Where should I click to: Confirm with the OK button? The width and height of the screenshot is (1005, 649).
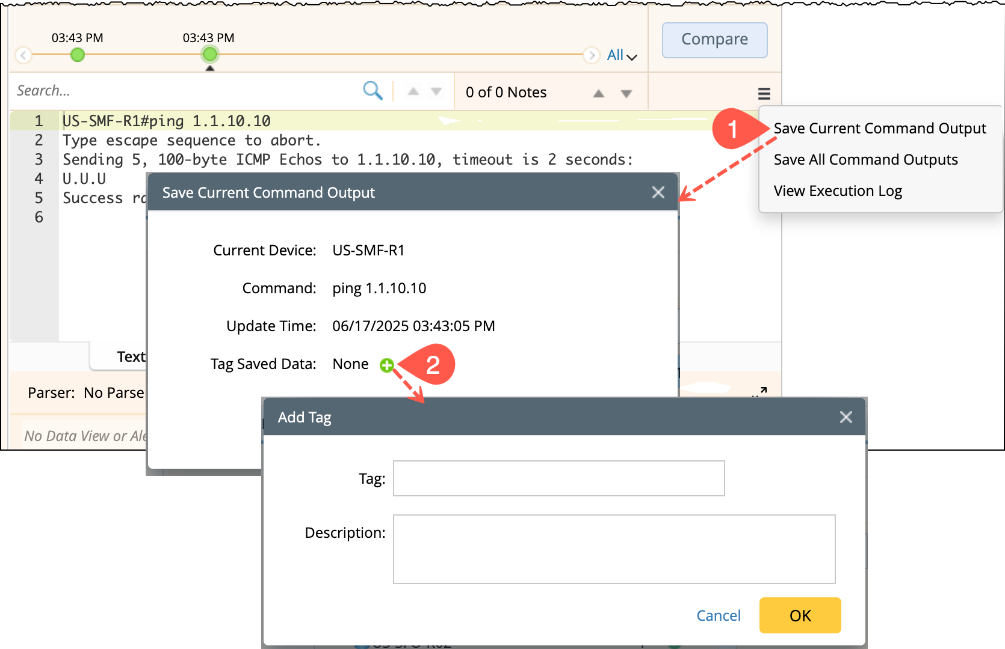(x=800, y=615)
